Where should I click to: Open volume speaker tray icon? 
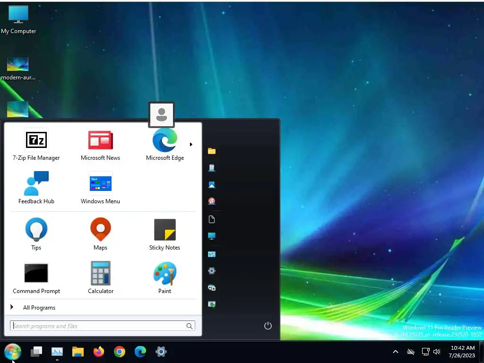pos(437,352)
